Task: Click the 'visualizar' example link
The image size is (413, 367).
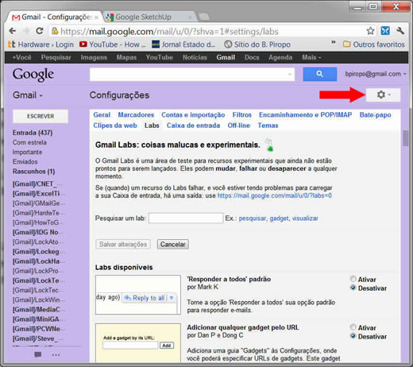Action: click(x=305, y=218)
